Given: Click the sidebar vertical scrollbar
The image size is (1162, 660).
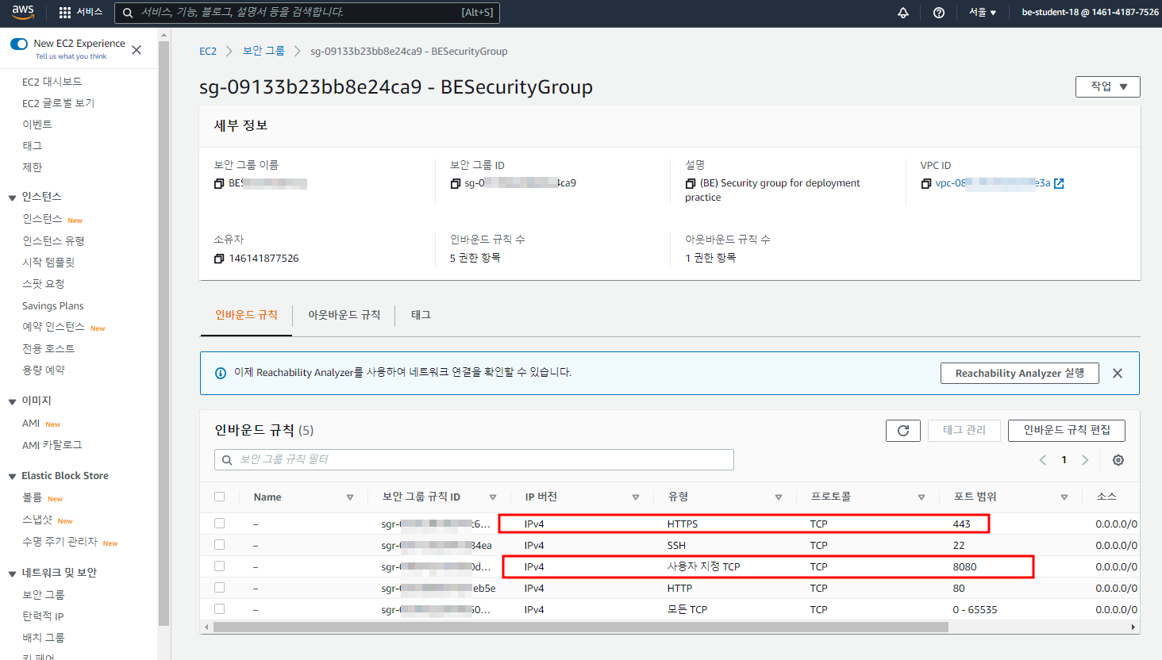Looking at the screenshot, I should [164, 333].
